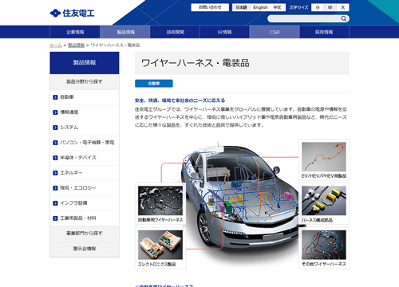399x287 pixels.
Task: Click the arrow icon beside 自動車
Action: pos(55,97)
